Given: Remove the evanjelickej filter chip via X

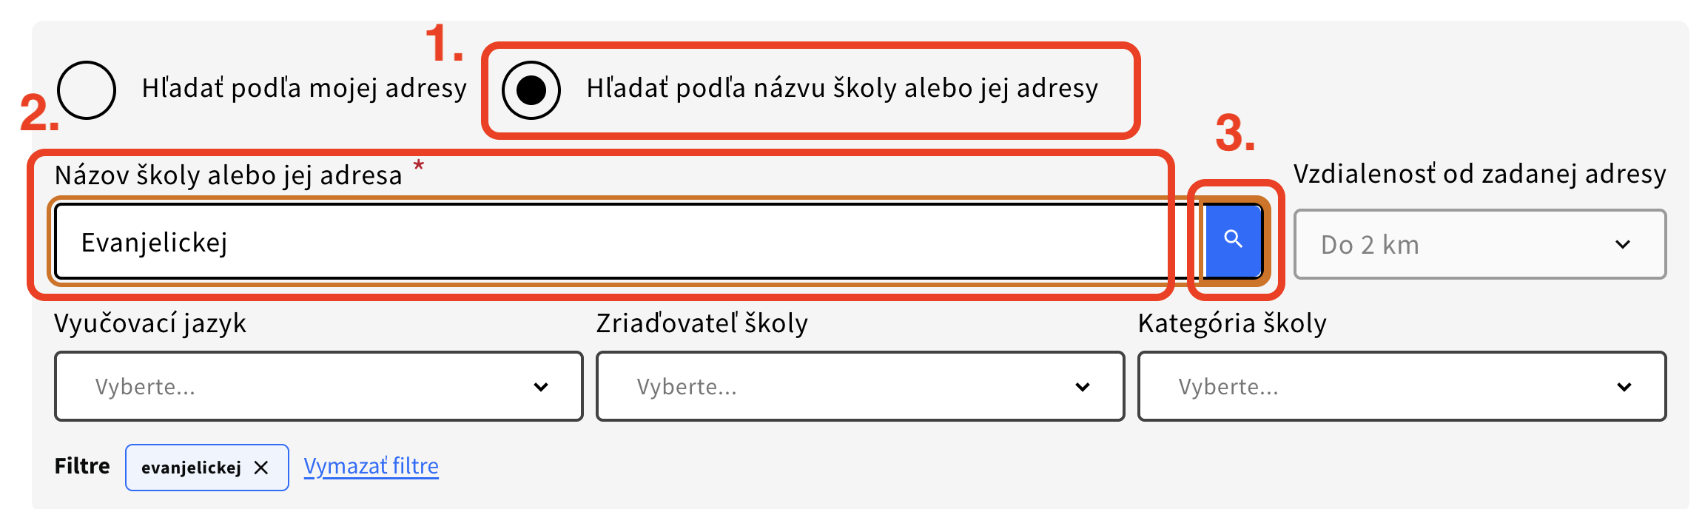Looking at the screenshot, I should click(261, 468).
